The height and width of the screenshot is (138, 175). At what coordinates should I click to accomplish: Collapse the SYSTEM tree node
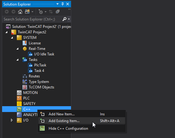click(12, 38)
